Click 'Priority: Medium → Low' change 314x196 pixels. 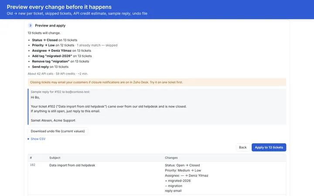pos(183,170)
